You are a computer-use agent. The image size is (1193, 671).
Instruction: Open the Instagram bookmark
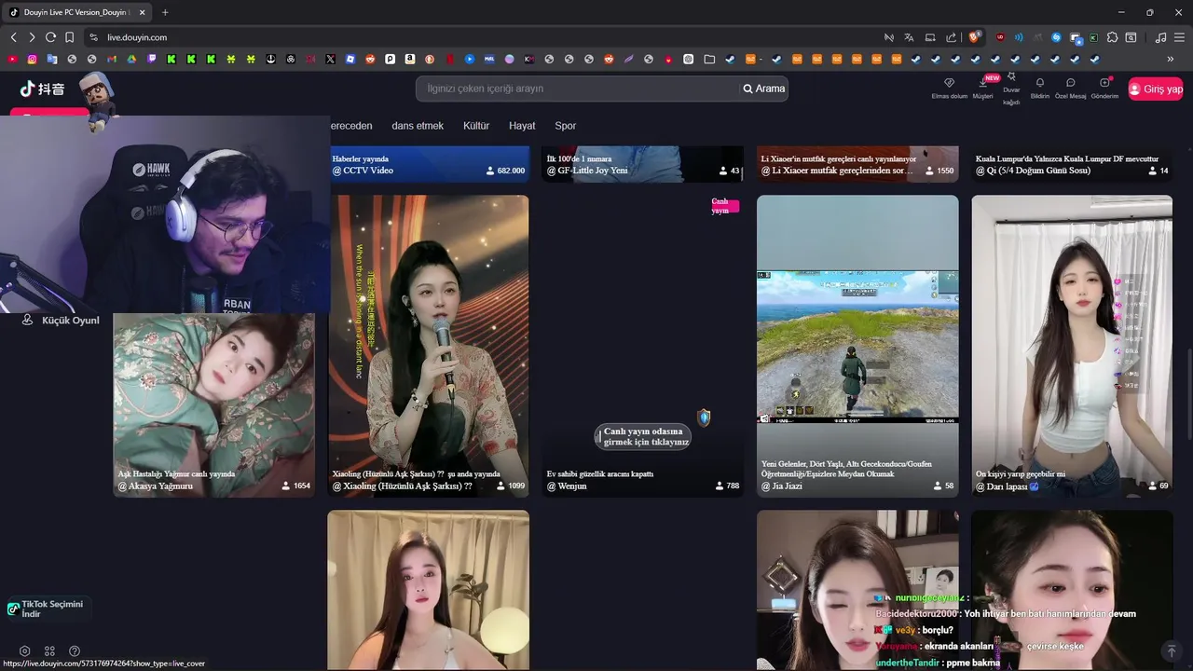click(x=32, y=59)
